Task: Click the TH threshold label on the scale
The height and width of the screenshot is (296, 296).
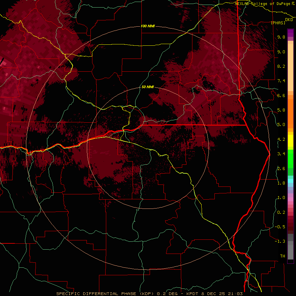Action: [283, 256]
